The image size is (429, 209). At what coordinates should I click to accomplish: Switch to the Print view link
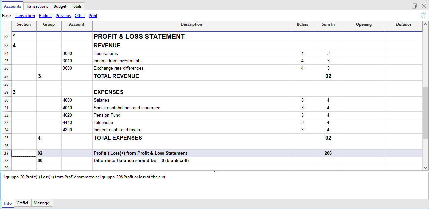(x=93, y=16)
